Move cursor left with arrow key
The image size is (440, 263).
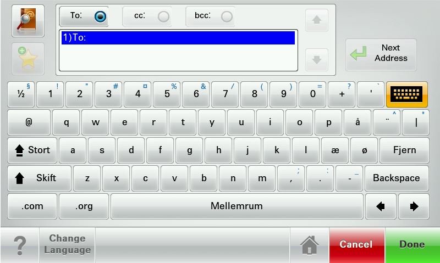(x=381, y=206)
